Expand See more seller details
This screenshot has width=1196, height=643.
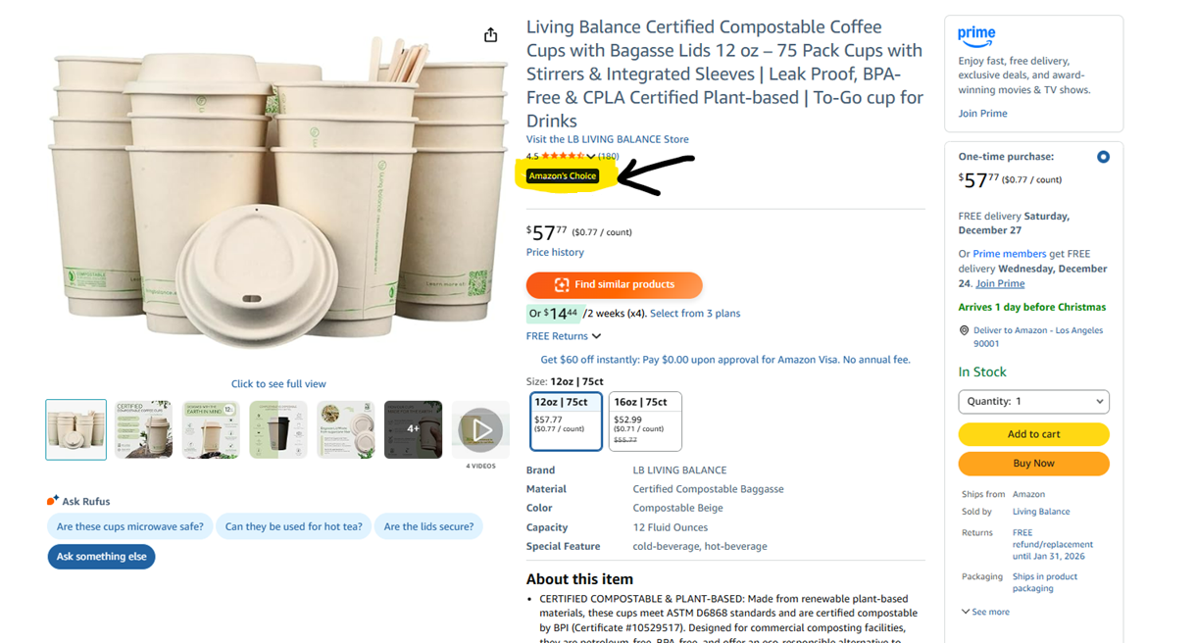(x=985, y=612)
